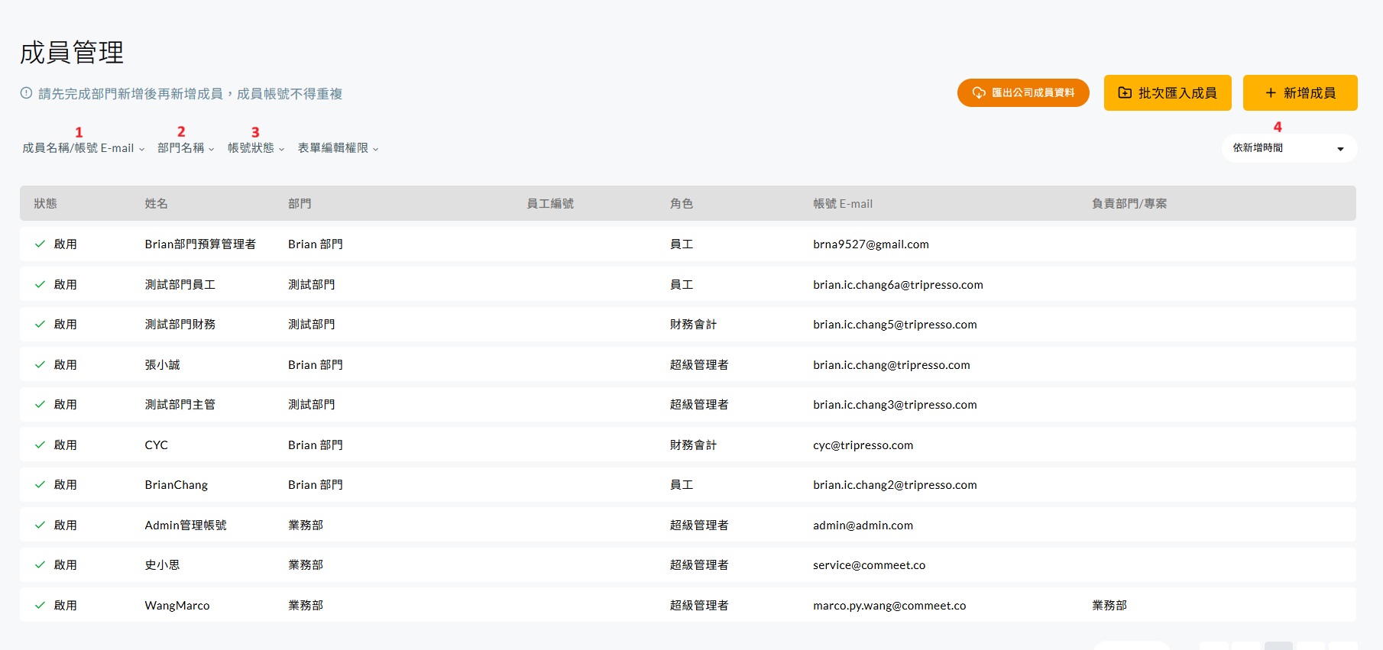This screenshot has width=1383, height=650.
Task: Click the 成員管理 page title
Action: click(x=72, y=53)
